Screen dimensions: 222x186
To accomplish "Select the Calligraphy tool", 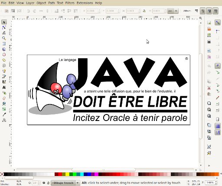I will (x=4, y=82).
